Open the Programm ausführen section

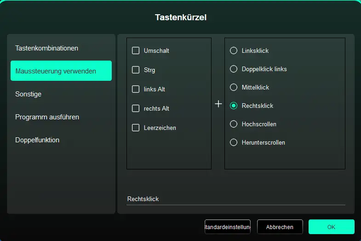(47, 117)
